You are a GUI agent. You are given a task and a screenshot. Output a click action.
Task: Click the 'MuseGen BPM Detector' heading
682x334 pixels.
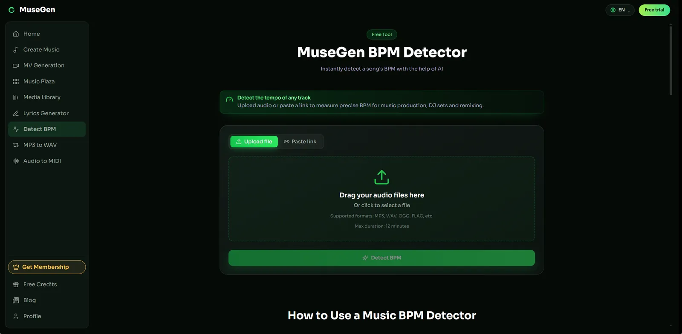382,52
